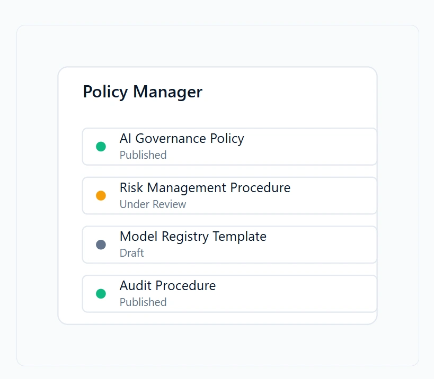Screen dimensions: 434x379
Task: Click the Draft status label
Action: pos(131,253)
